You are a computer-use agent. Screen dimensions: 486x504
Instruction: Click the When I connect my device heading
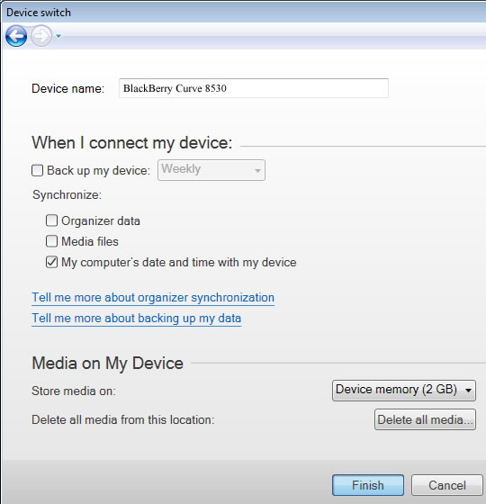[131, 143]
